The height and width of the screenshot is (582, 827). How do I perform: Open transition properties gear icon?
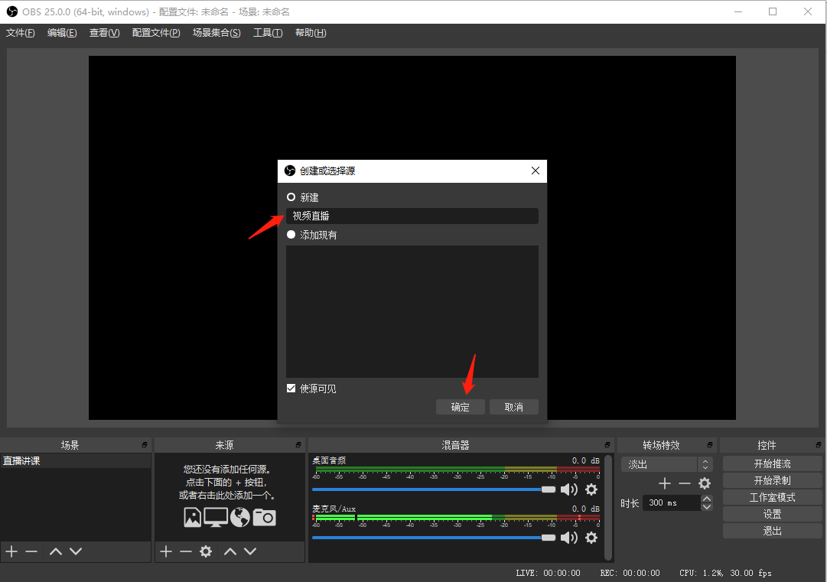click(x=705, y=483)
